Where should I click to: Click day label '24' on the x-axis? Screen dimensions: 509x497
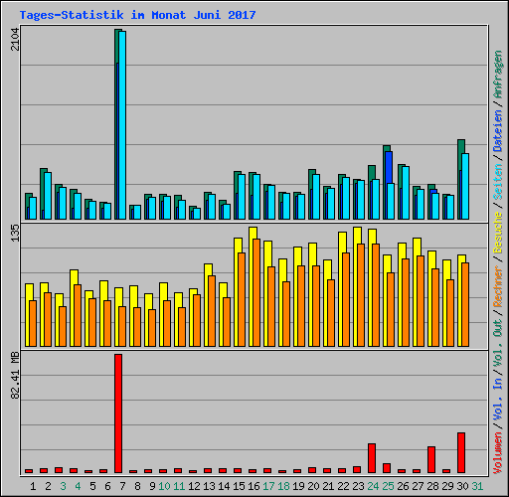pyautogui.click(x=373, y=486)
